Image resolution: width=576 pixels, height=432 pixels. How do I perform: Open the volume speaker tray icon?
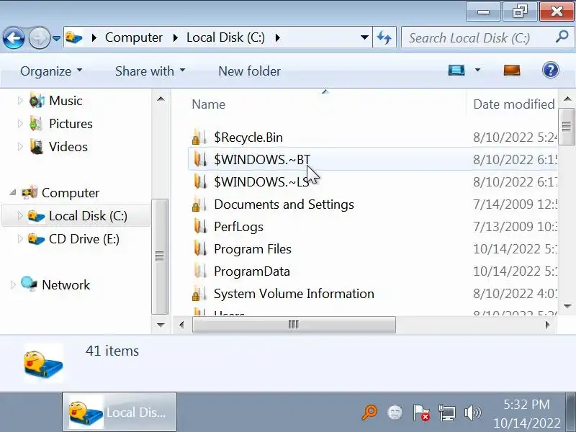click(x=472, y=413)
